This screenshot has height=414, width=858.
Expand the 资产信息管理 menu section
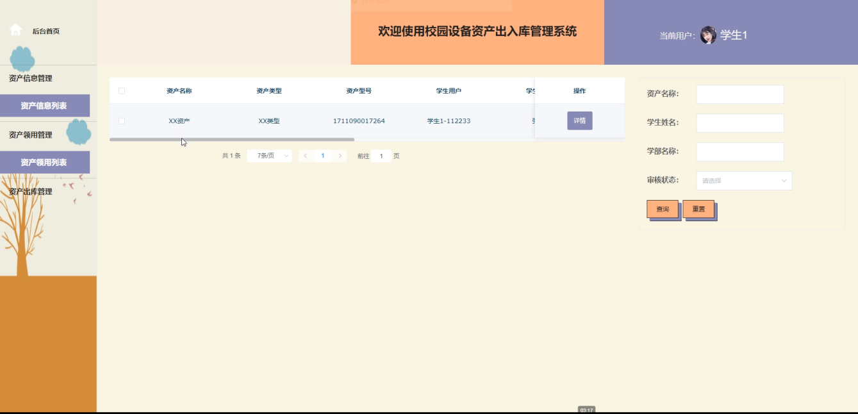pyautogui.click(x=31, y=78)
